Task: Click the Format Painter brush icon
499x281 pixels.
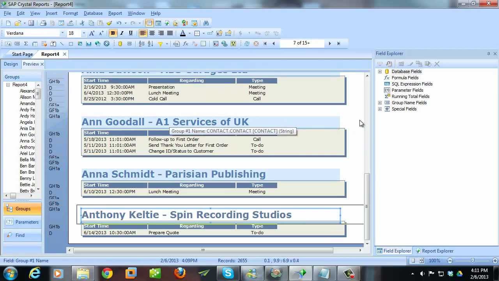Action: 110,23
